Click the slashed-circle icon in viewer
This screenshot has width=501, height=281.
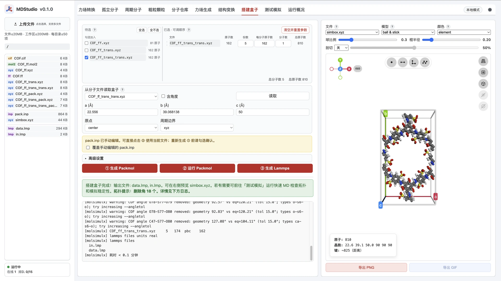point(483,106)
